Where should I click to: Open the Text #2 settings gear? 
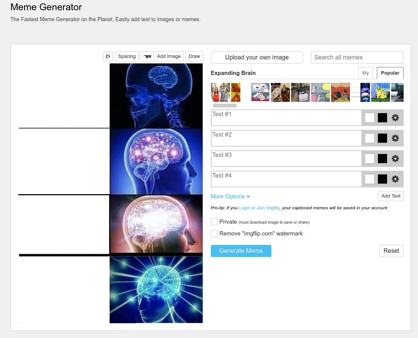[395, 138]
